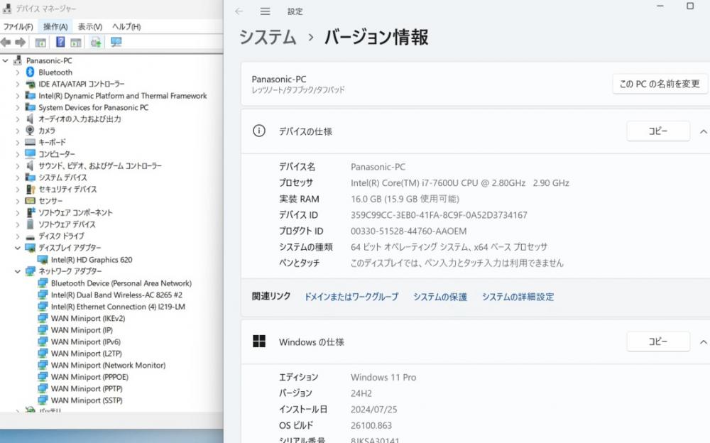710x443 pixels.
Task: Go to システム in the breadcrumb
Action: (268, 37)
